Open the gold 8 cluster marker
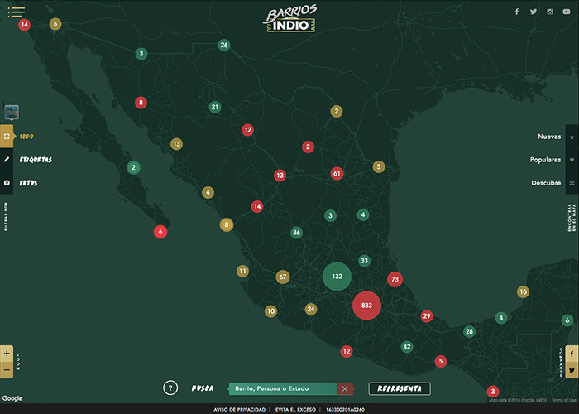The height and width of the screenshot is (414, 579). (227, 224)
